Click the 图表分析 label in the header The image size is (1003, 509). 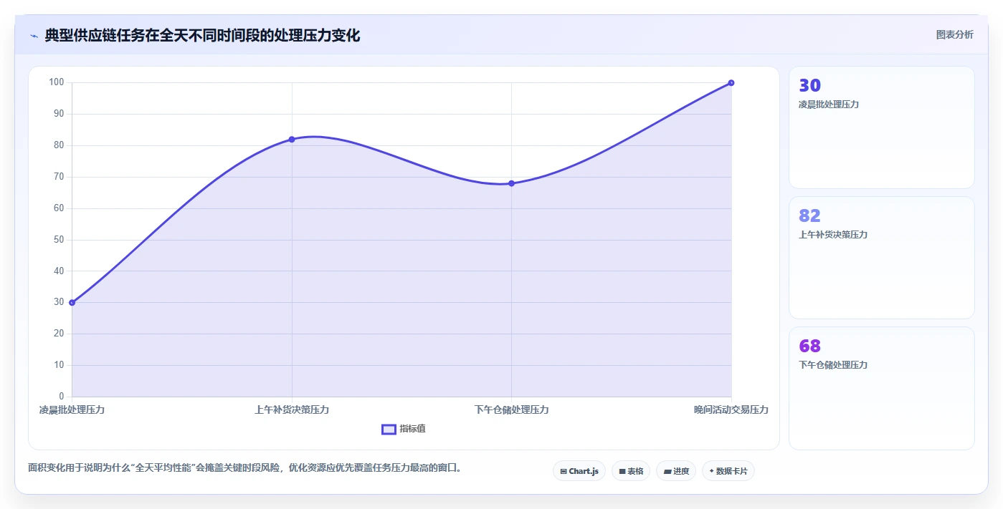[x=954, y=34]
